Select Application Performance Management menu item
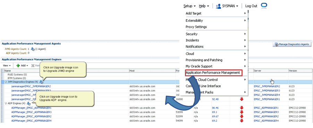 [214, 73]
